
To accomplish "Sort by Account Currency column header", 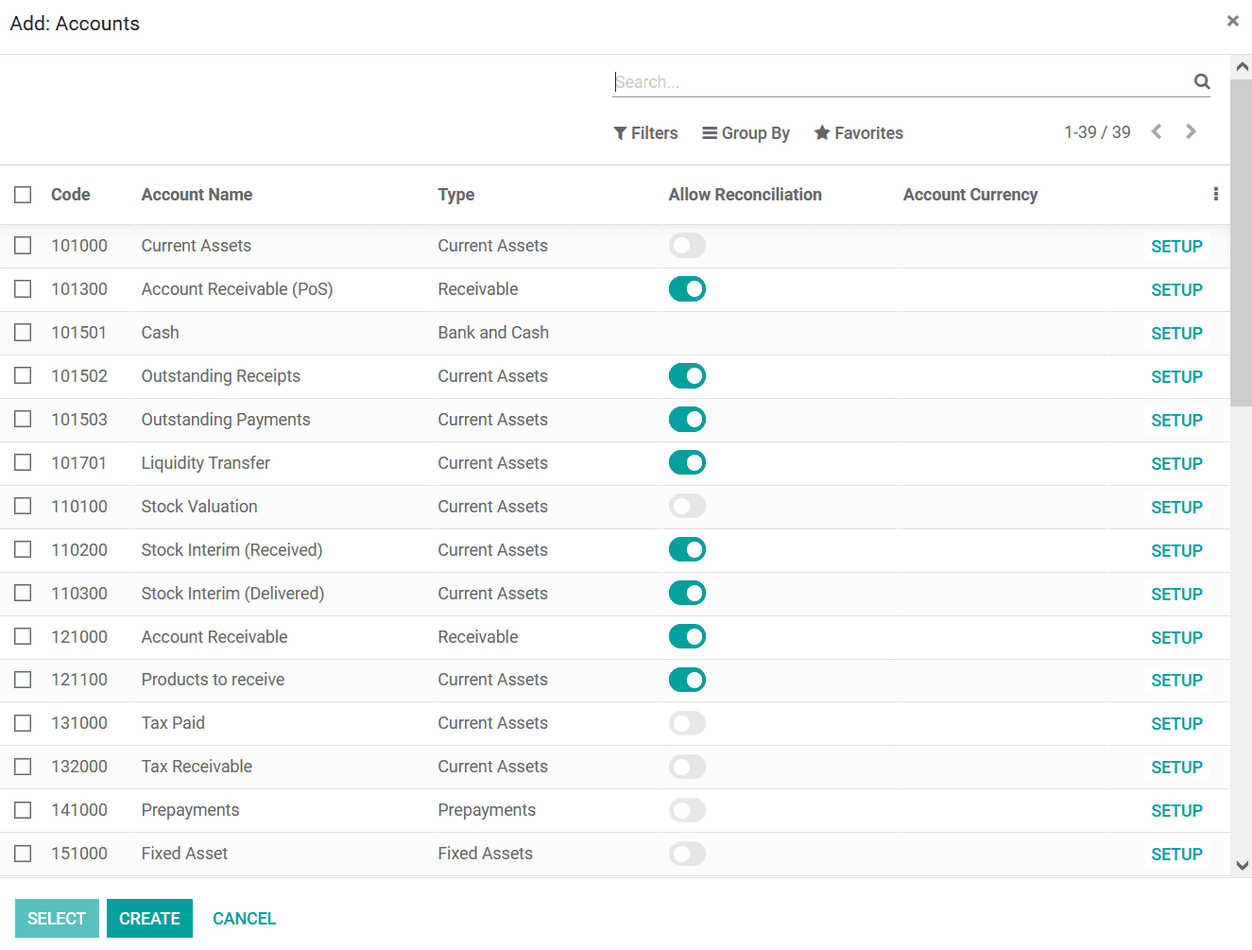I will click(970, 195).
